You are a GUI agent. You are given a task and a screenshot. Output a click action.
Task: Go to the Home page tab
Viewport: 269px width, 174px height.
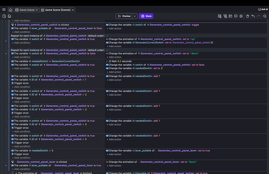pos(11,10)
